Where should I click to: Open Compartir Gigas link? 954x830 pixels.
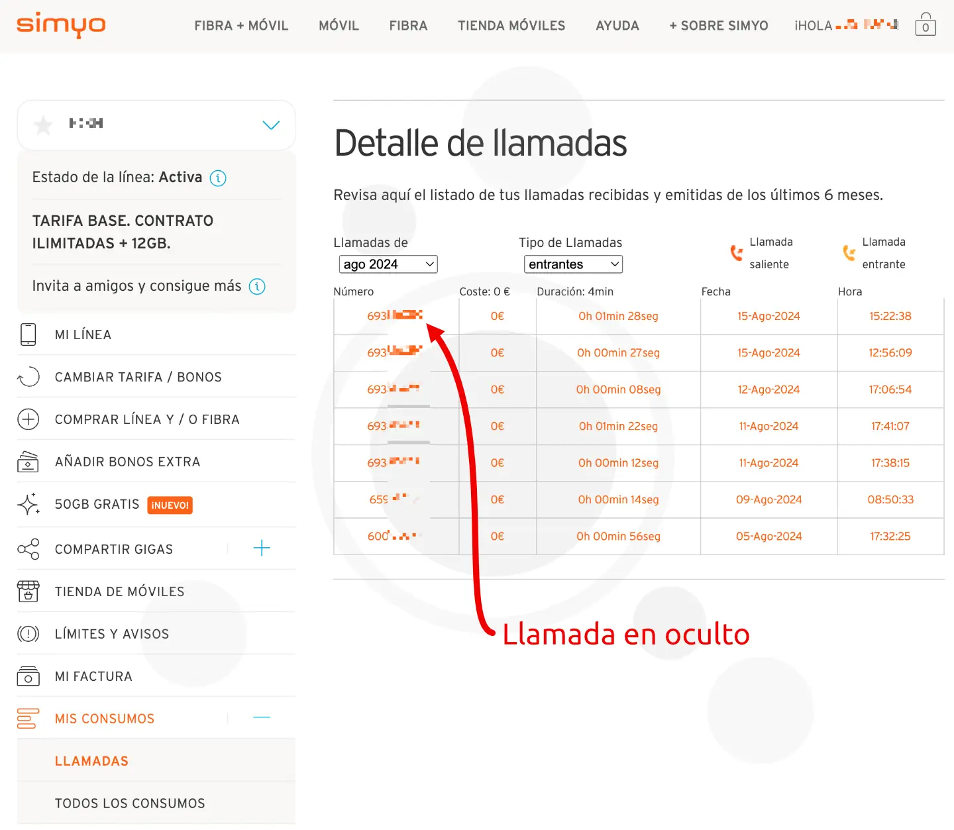coord(114,550)
